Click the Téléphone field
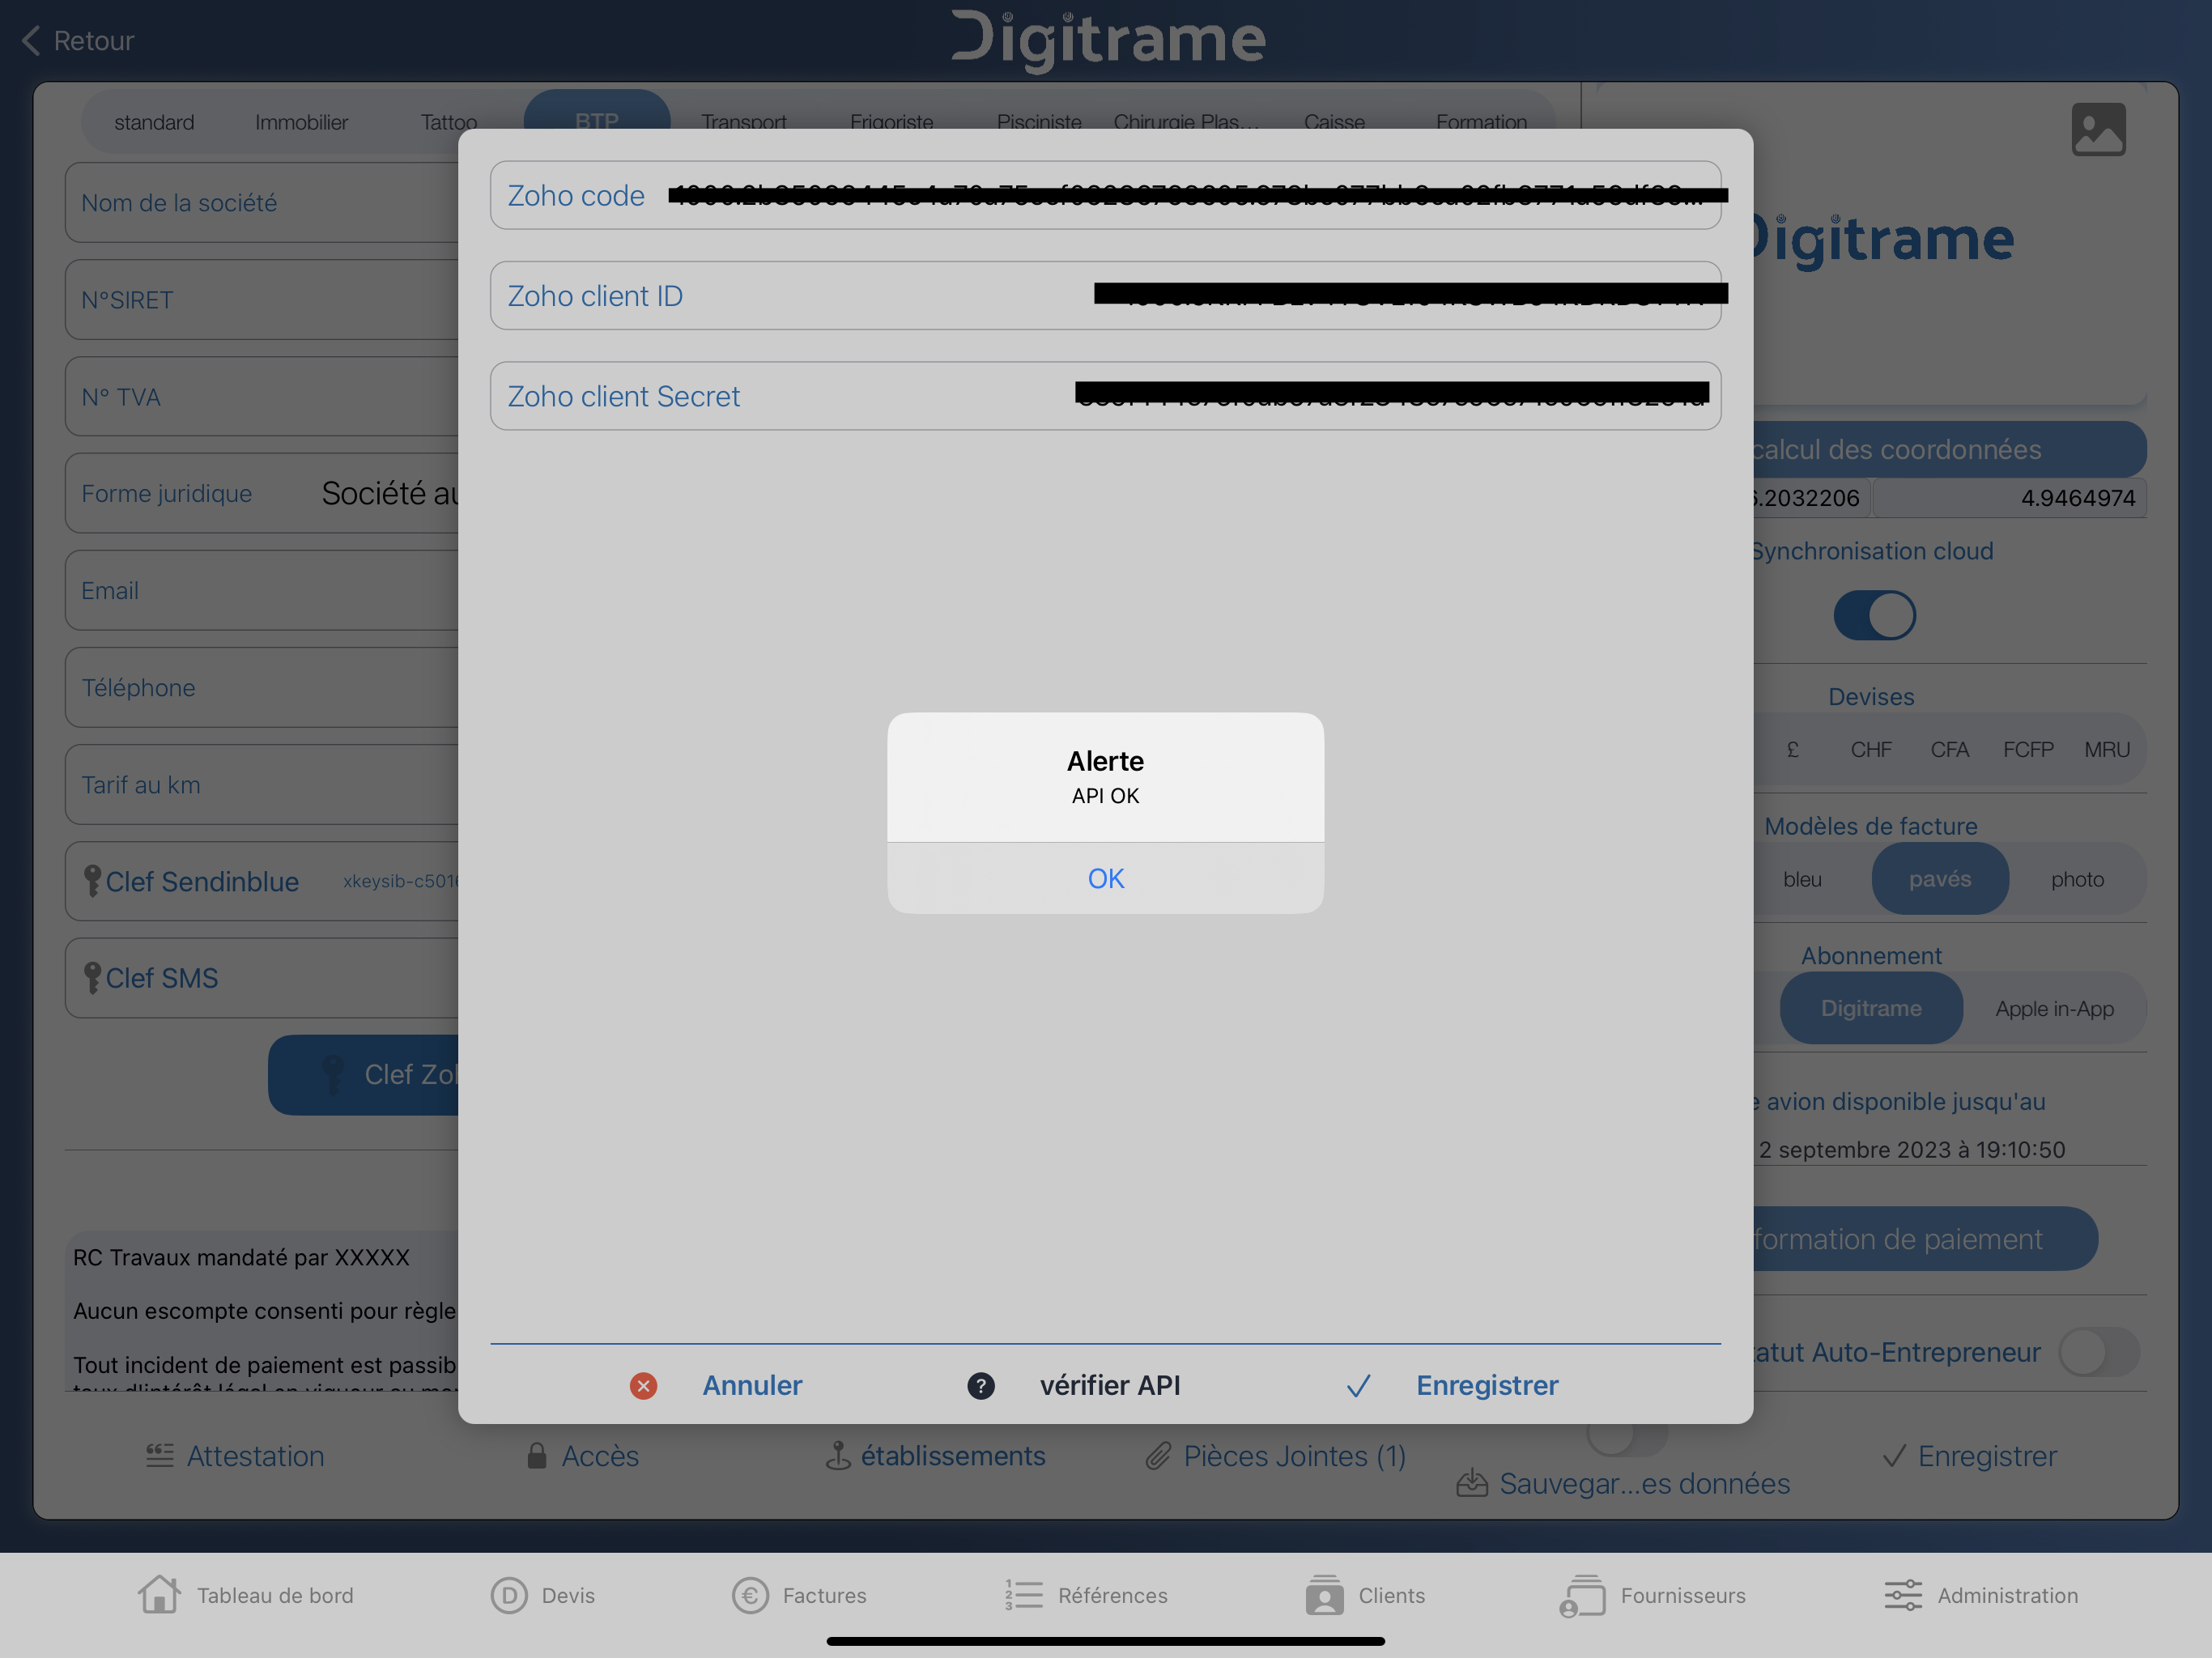The width and height of the screenshot is (2212, 1658). tap(262, 687)
